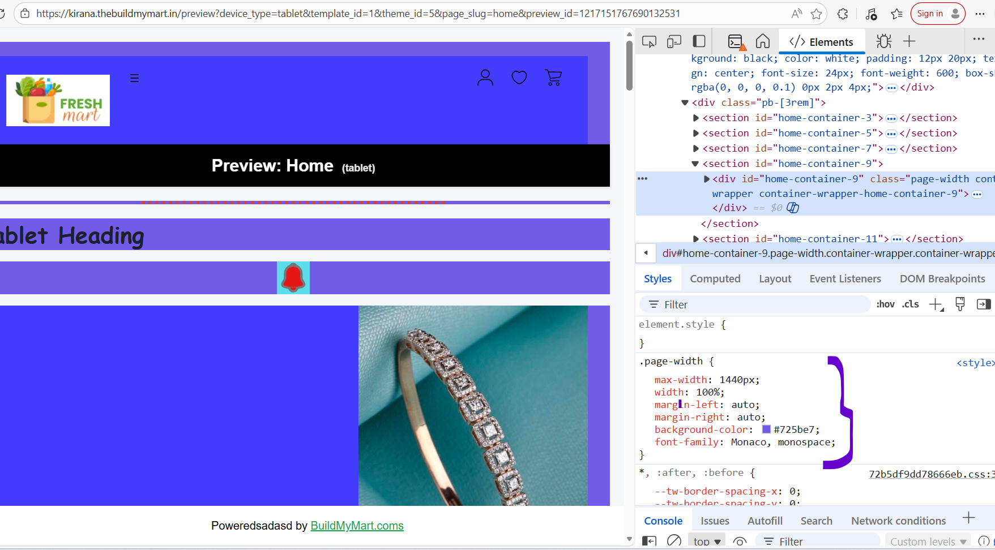Open the #725be7 background-color swatch

click(766, 429)
